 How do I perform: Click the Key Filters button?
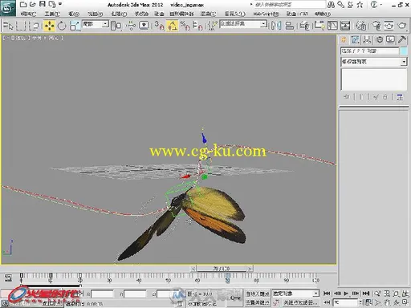(x=300, y=302)
